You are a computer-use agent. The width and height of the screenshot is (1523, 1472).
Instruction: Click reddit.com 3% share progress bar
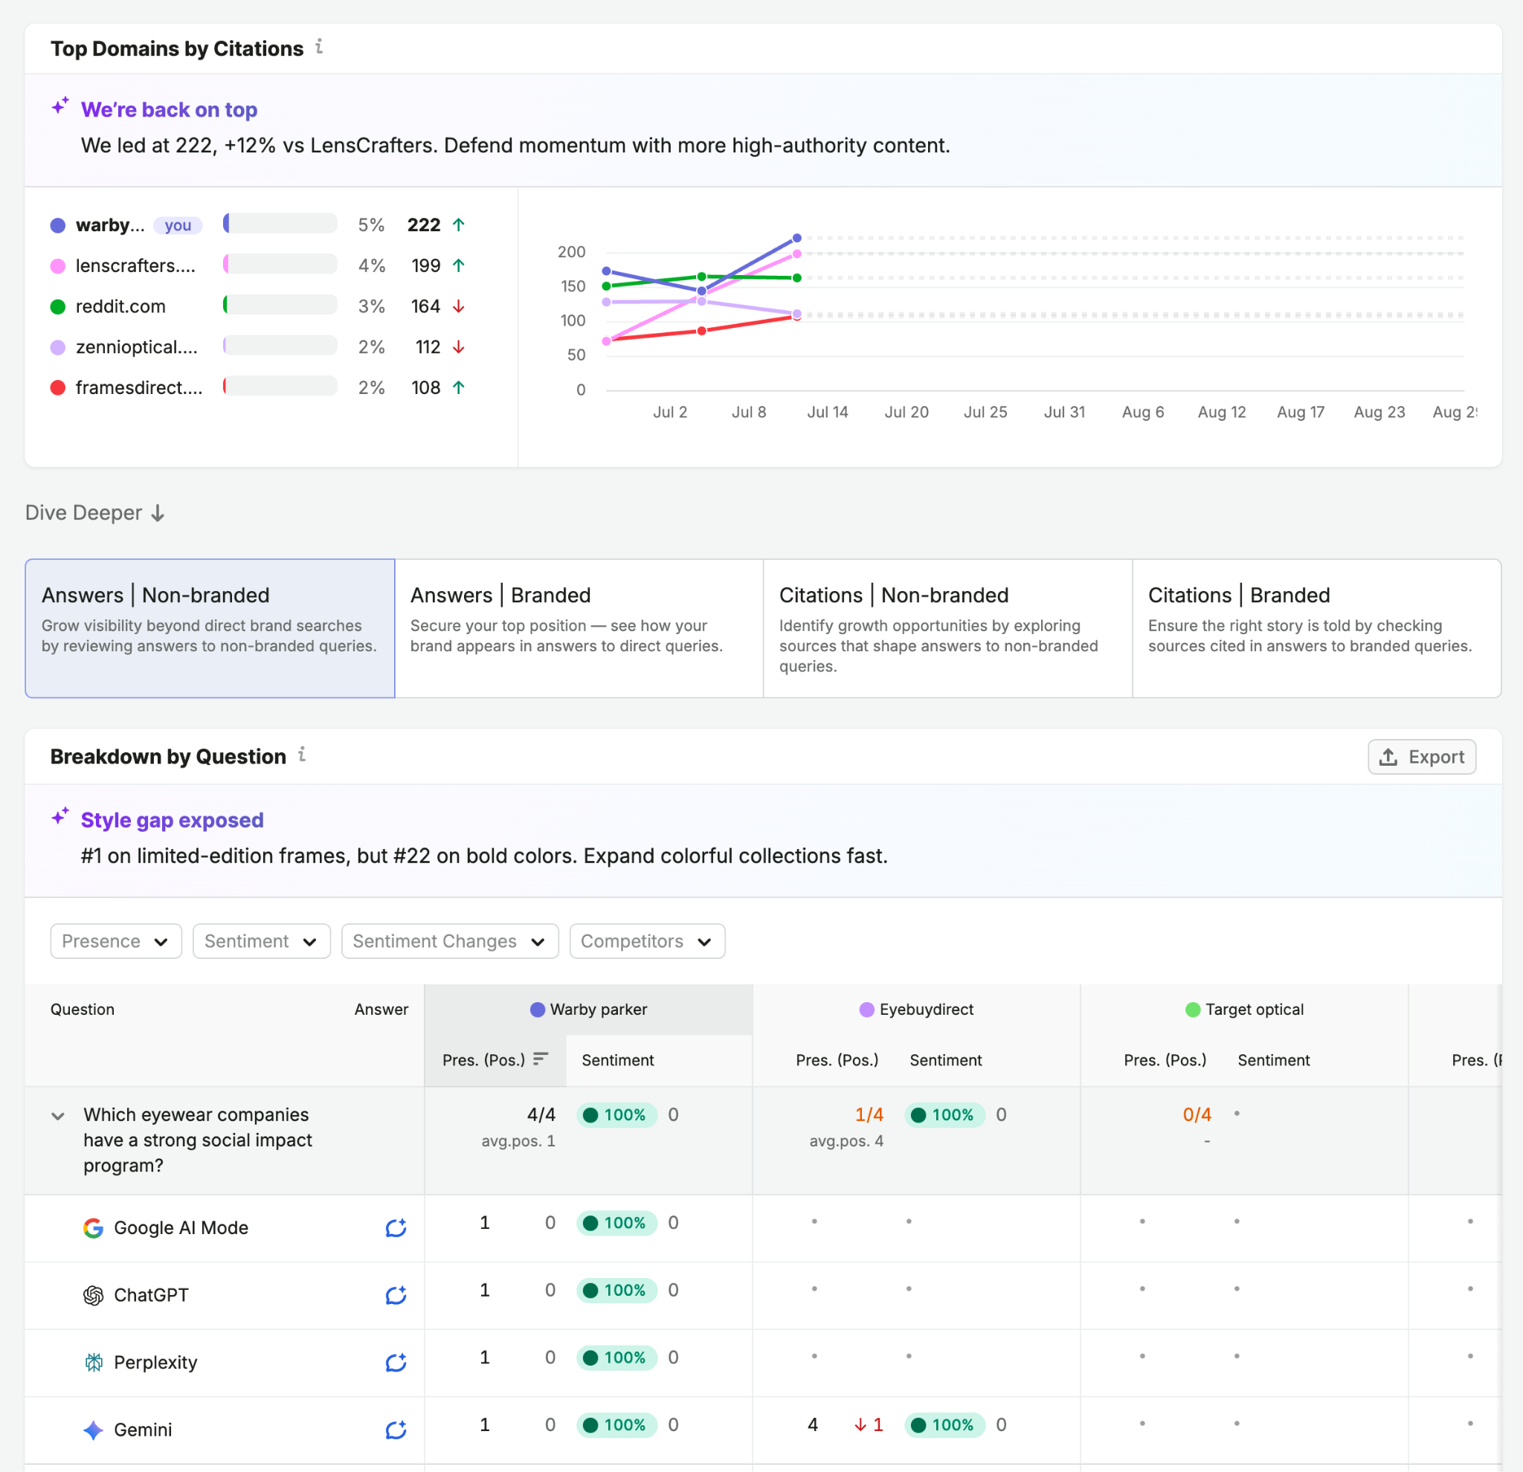click(280, 305)
